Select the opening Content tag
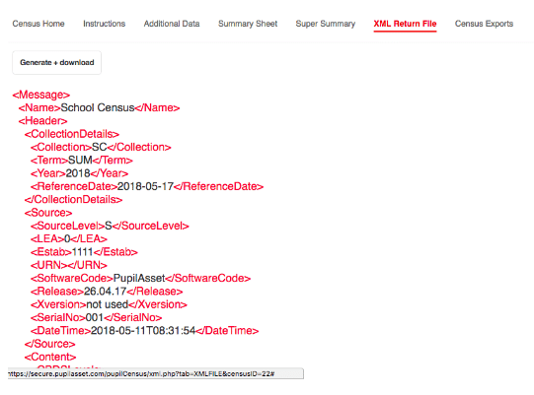 click(x=50, y=357)
